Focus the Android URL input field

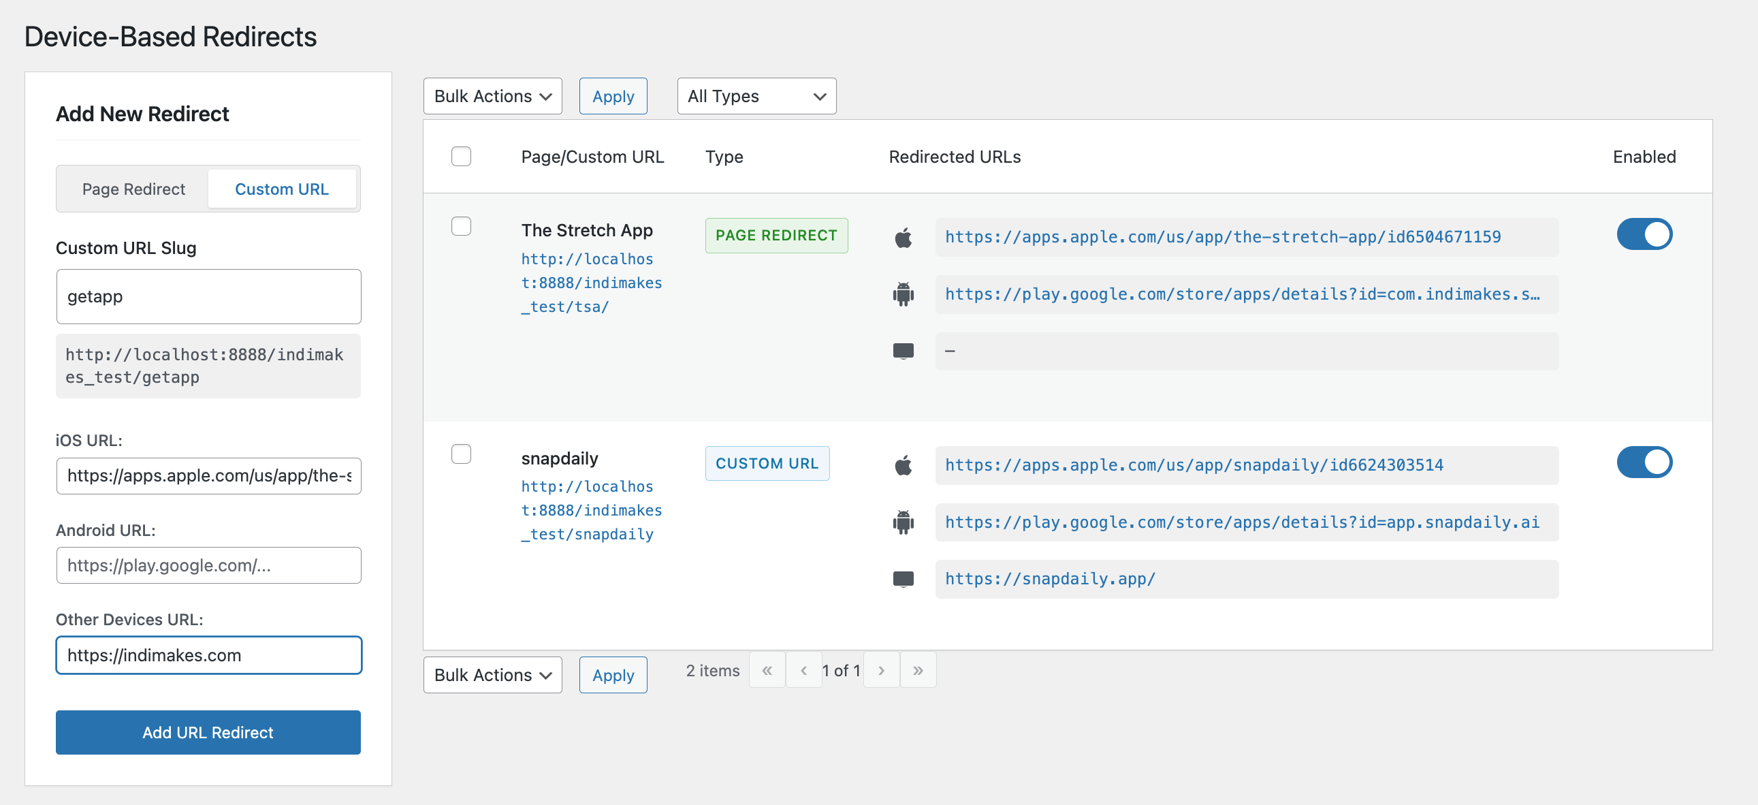(x=208, y=565)
